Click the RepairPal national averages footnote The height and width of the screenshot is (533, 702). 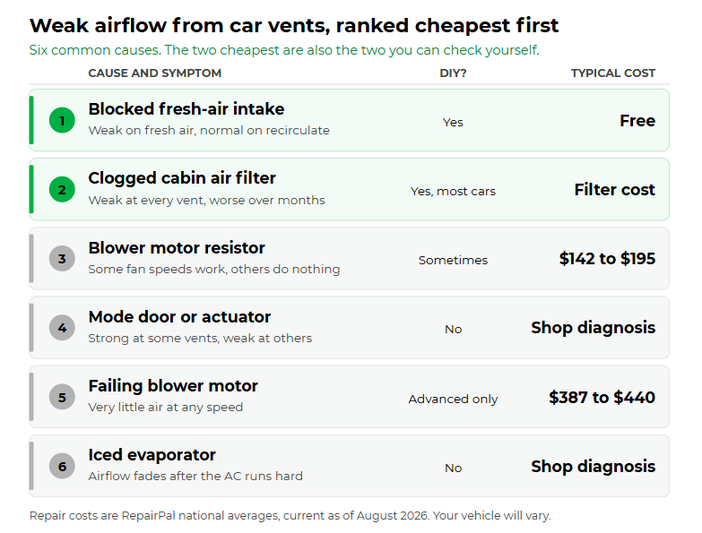tap(290, 516)
